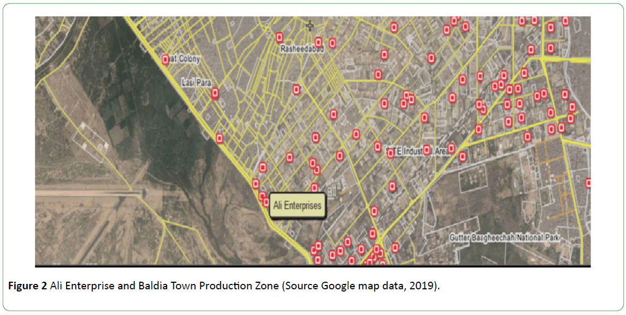The height and width of the screenshot is (315, 626).
Task: Click the Rasheedabad place label
Action: tap(302, 49)
